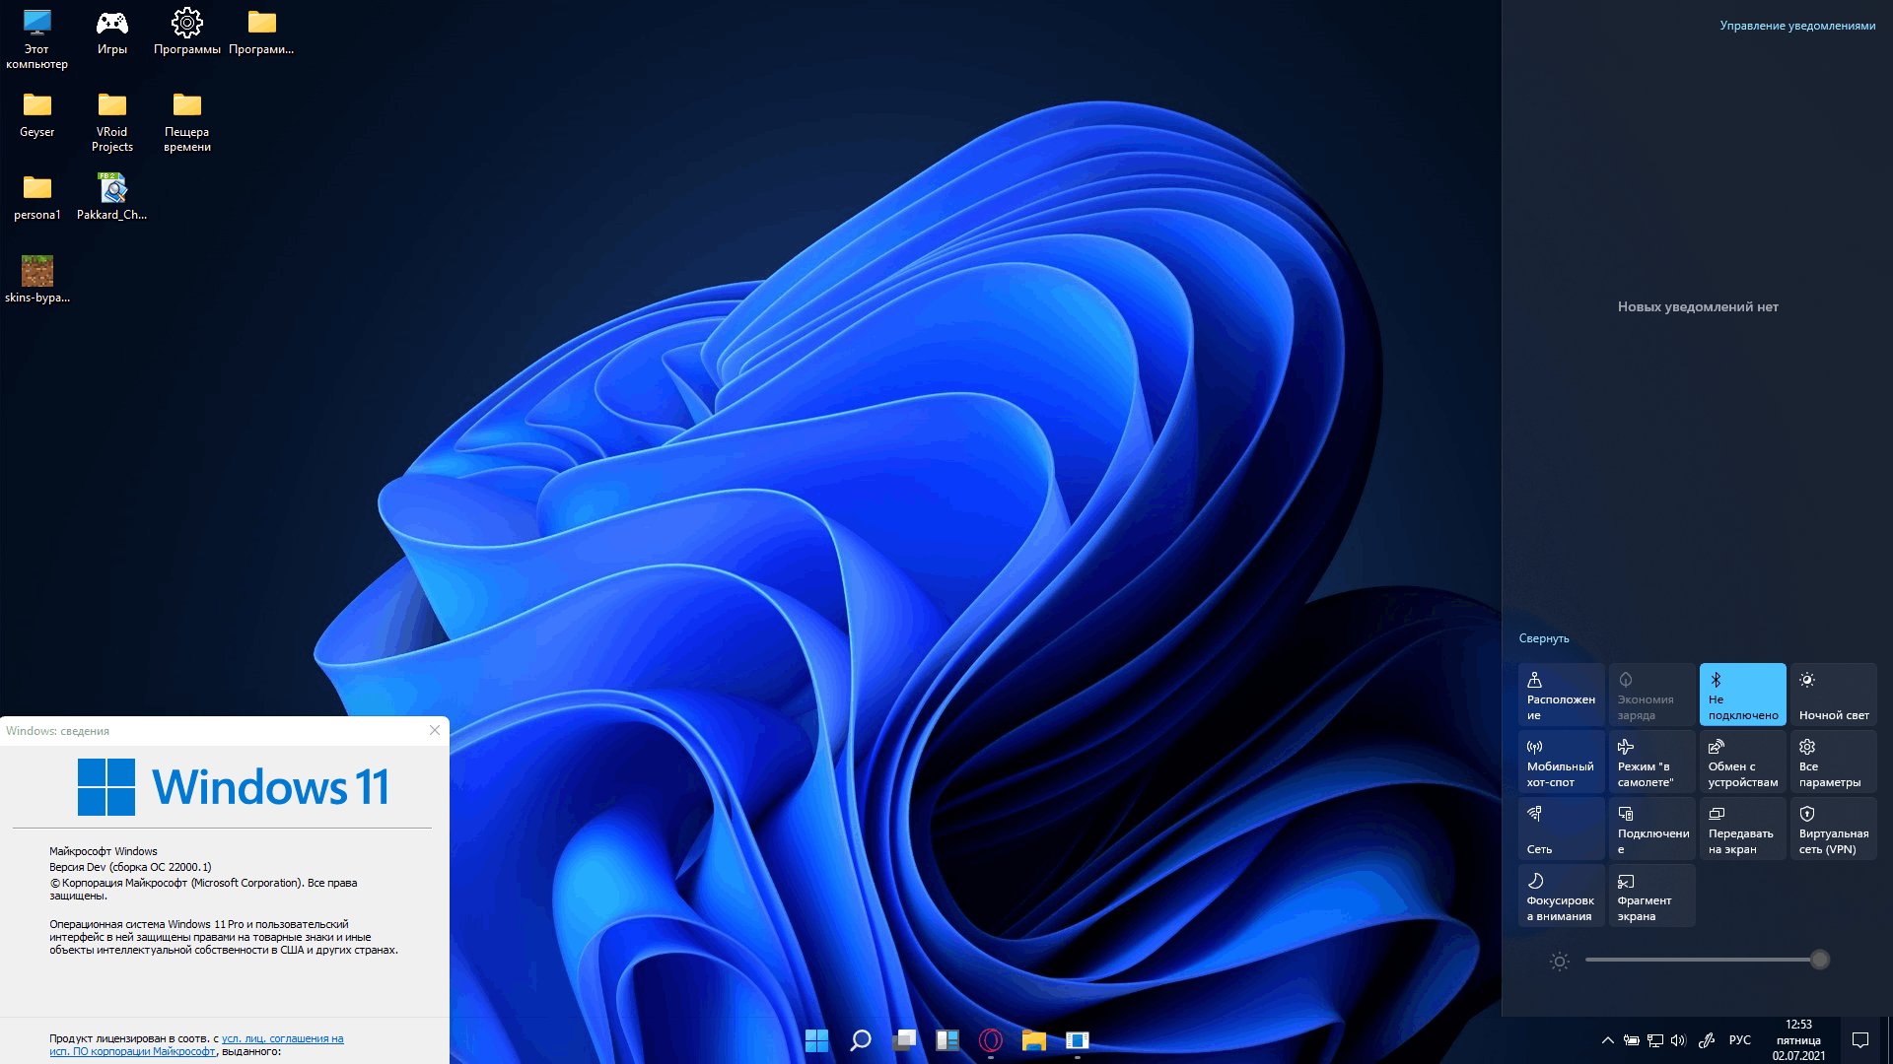Switch the input language 'РУС'
The width and height of the screenshot is (1893, 1064).
click(1740, 1040)
